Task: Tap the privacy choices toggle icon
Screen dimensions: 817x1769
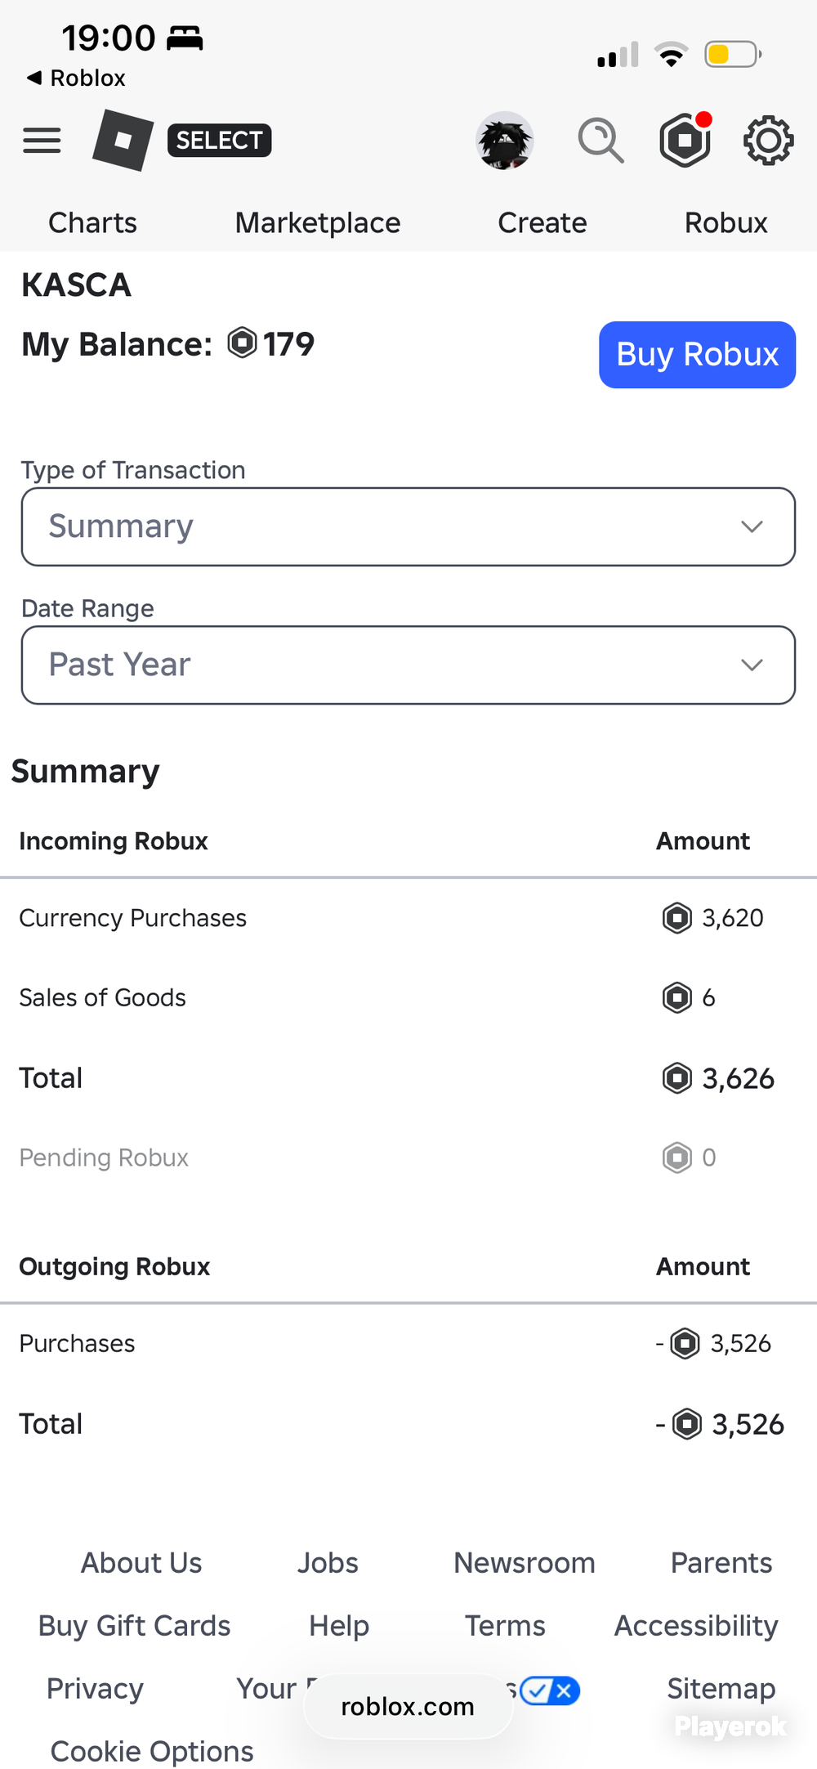Action: pyautogui.click(x=550, y=1690)
